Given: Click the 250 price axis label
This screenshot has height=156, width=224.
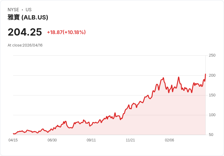Looking at the screenshot, I should pyautogui.click(x=212, y=55).
